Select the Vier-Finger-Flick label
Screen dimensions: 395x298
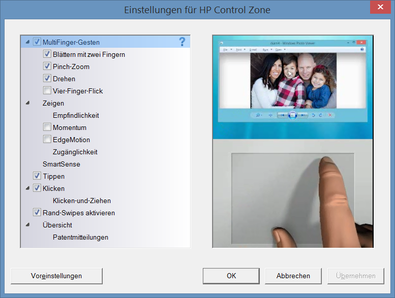(78, 91)
